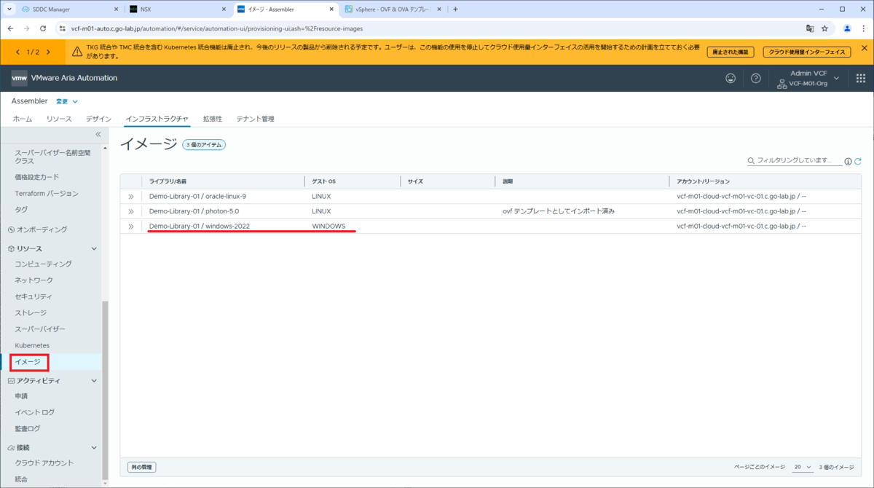Change the items-per-page dropdown

coord(803,467)
